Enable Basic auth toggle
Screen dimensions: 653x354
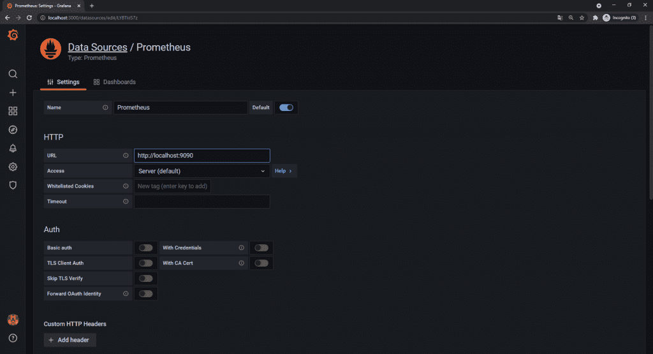[146, 247]
